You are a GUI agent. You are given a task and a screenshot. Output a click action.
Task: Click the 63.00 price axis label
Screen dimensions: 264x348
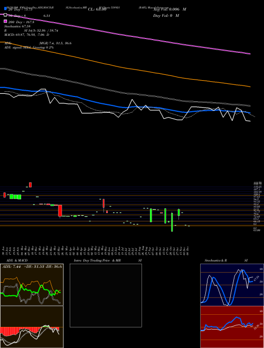tap(257, 230)
